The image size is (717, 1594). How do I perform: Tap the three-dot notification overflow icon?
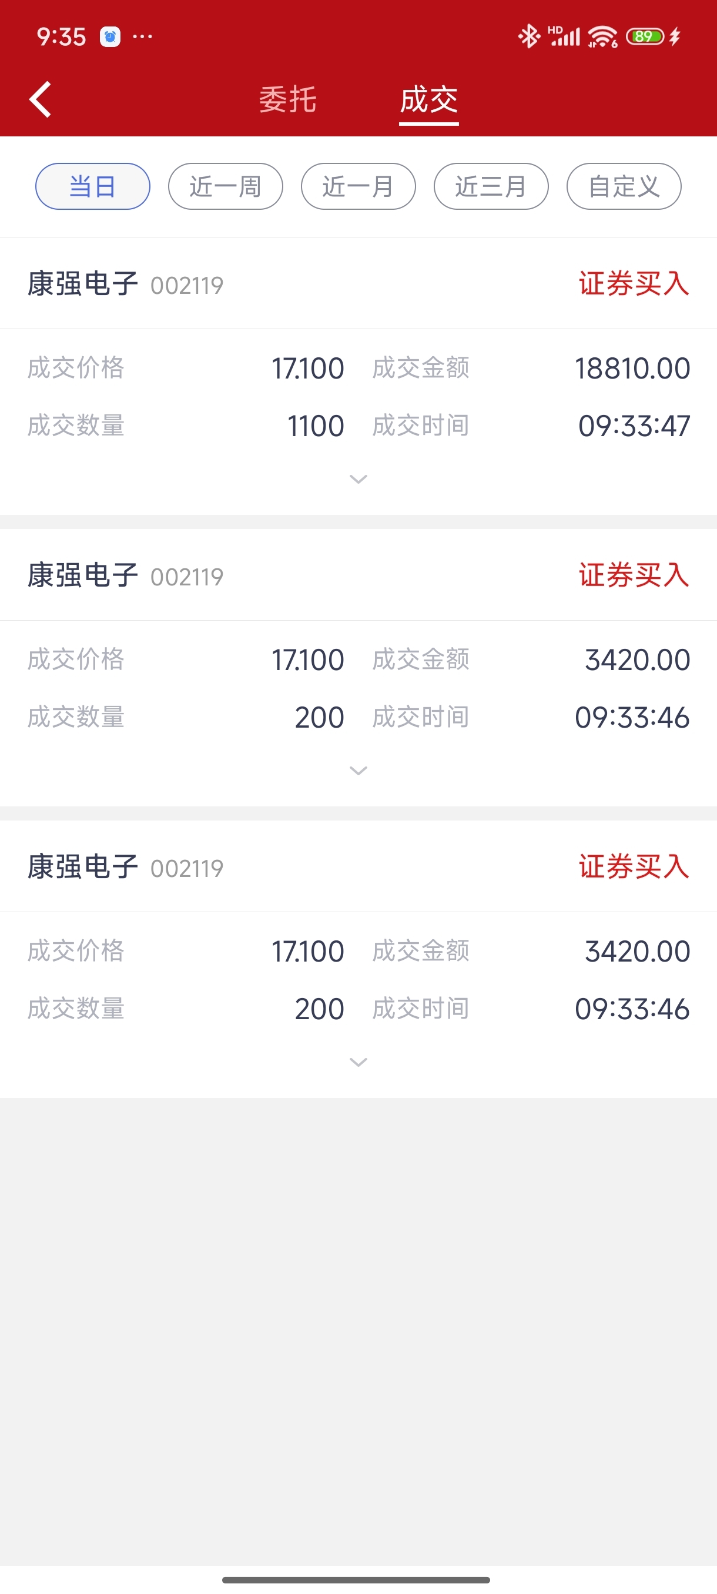pyautogui.click(x=143, y=37)
